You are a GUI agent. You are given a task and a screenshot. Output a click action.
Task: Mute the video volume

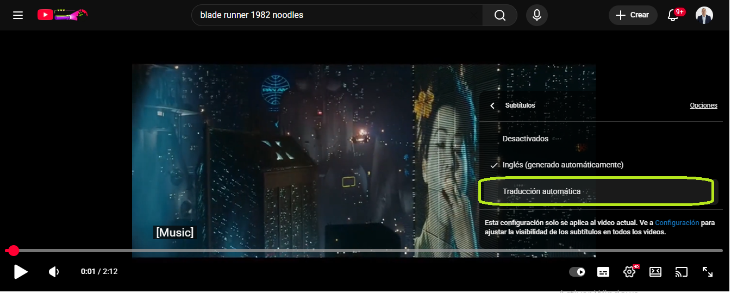(x=54, y=272)
